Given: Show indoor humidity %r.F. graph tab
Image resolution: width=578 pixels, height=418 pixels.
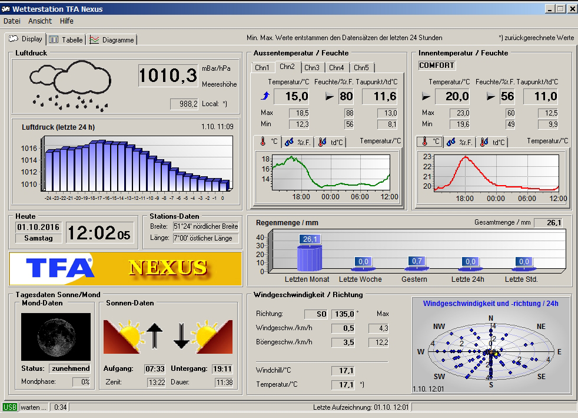Looking at the screenshot, I should (460, 142).
